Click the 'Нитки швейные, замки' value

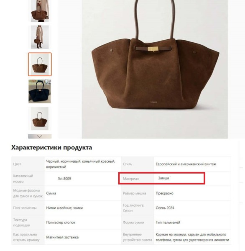pyautogui.click(x=64, y=208)
